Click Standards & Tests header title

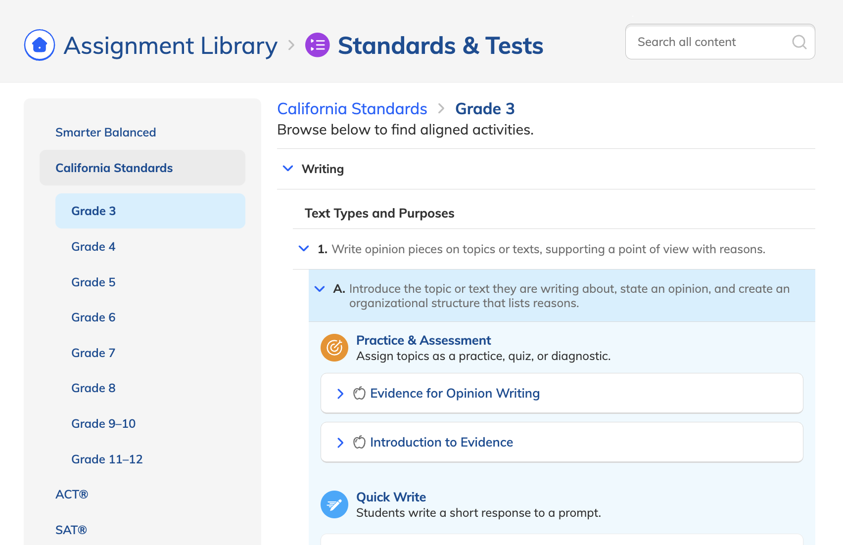pyautogui.click(x=440, y=45)
